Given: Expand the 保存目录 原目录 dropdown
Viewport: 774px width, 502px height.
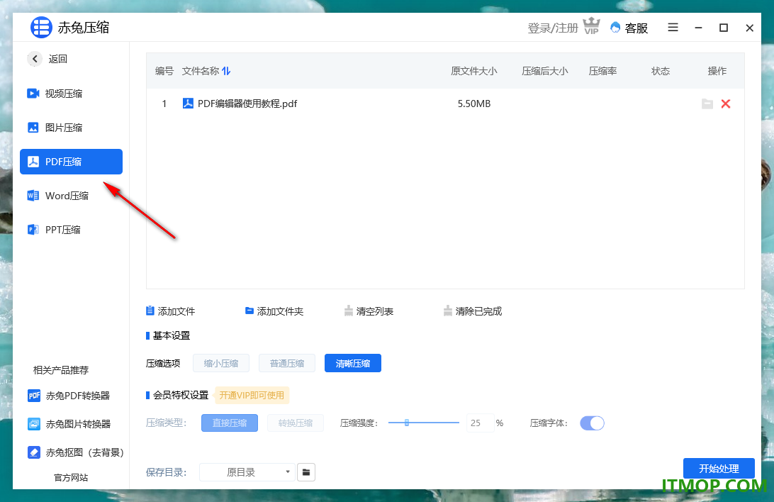Looking at the screenshot, I should [247, 472].
